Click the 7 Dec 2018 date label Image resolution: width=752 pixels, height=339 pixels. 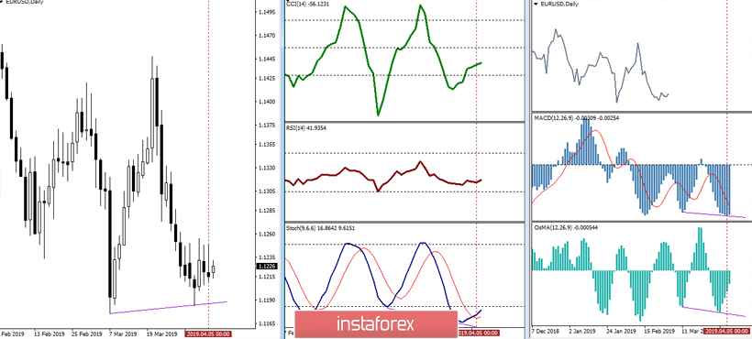click(x=546, y=331)
